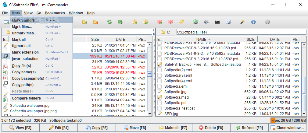
Task: Open the right panel C: drive selector
Action: pos(166,32)
